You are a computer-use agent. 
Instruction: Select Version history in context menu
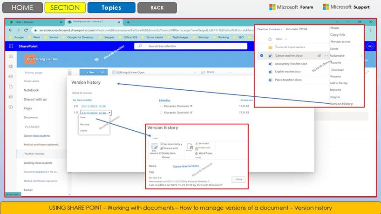point(341,104)
